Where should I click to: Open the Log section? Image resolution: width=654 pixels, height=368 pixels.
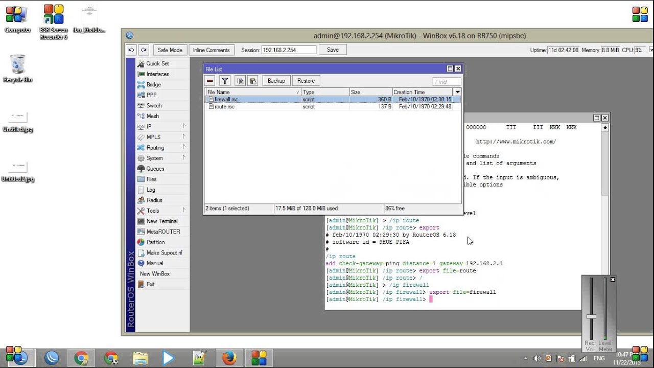click(x=151, y=190)
